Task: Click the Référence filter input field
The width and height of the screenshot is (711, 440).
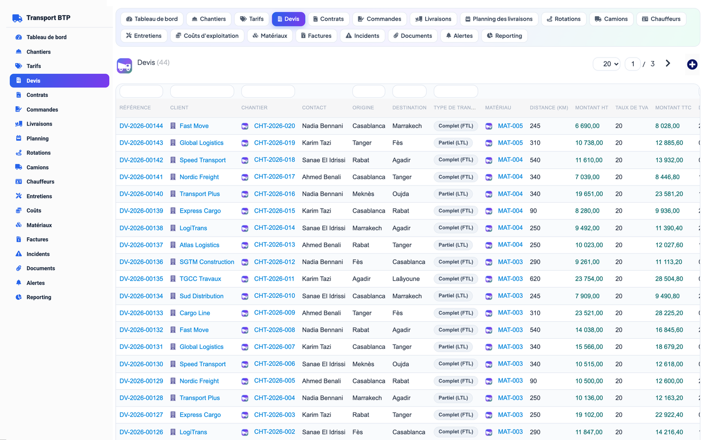Action: (141, 92)
